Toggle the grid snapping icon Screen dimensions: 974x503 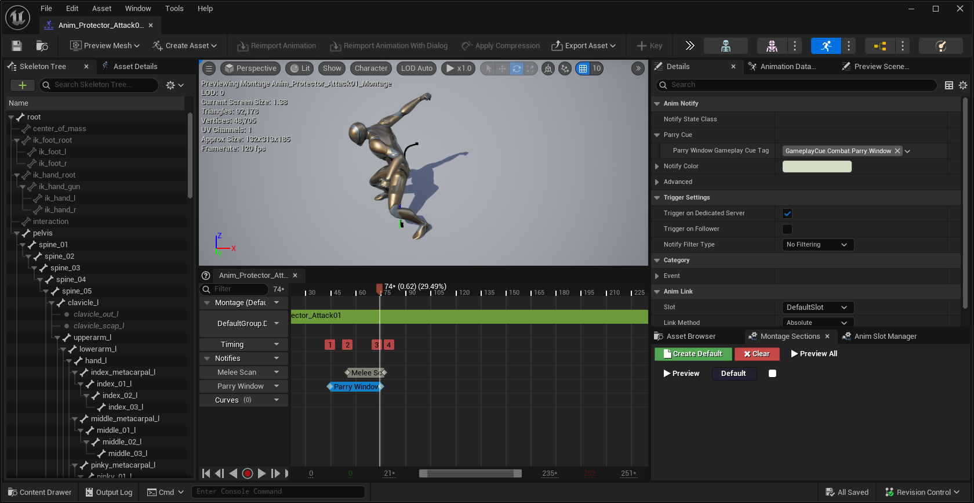pos(583,68)
